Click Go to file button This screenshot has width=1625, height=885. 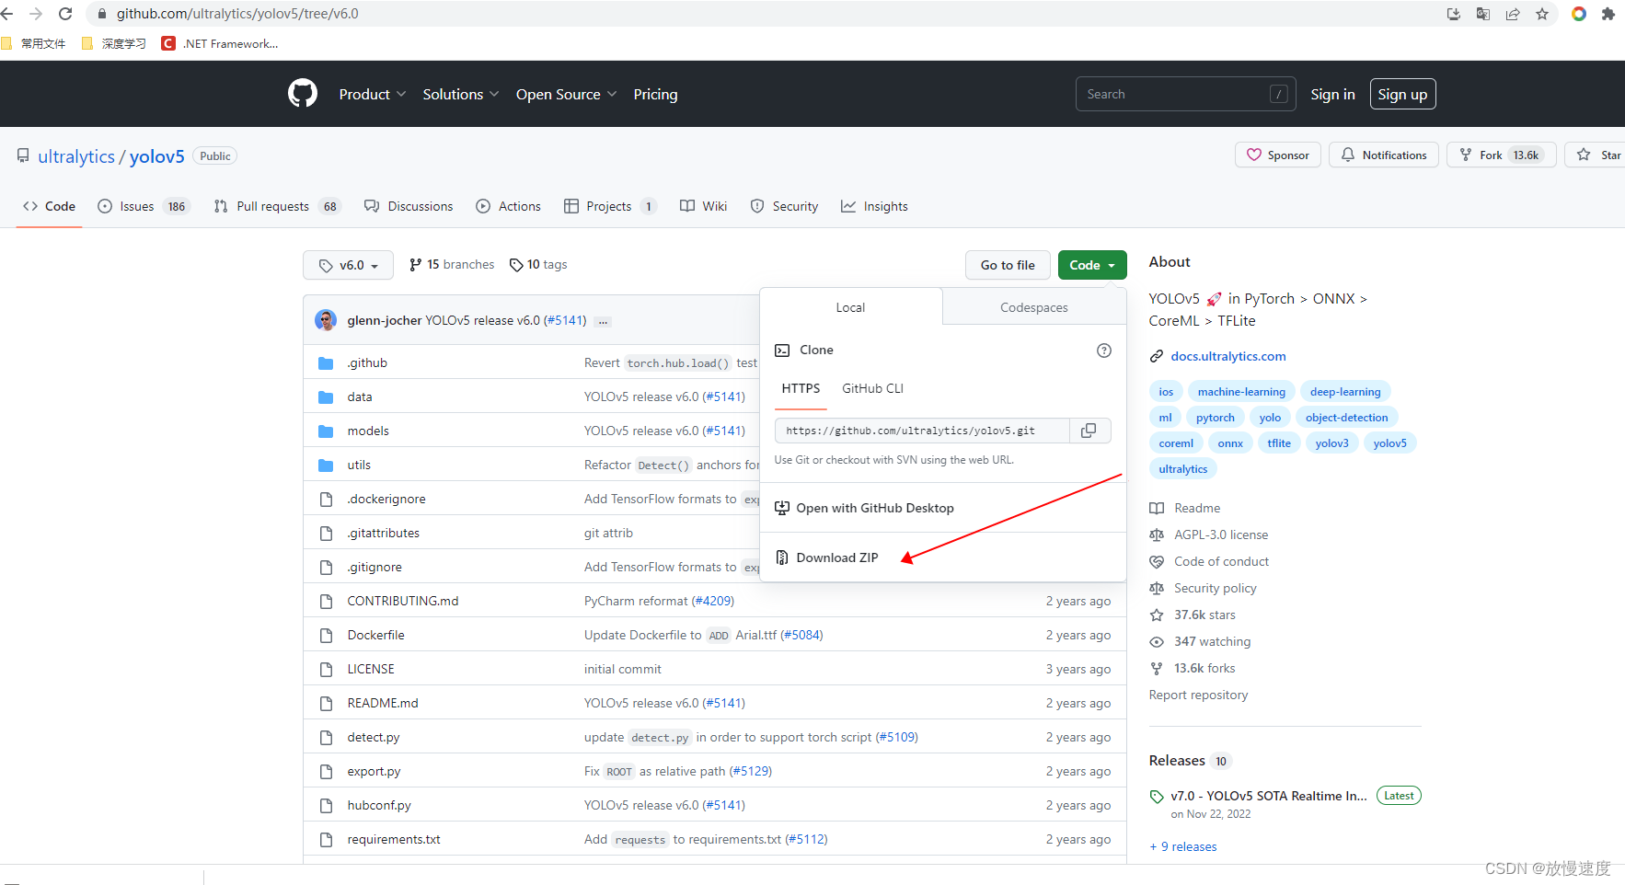pos(1008,265)
